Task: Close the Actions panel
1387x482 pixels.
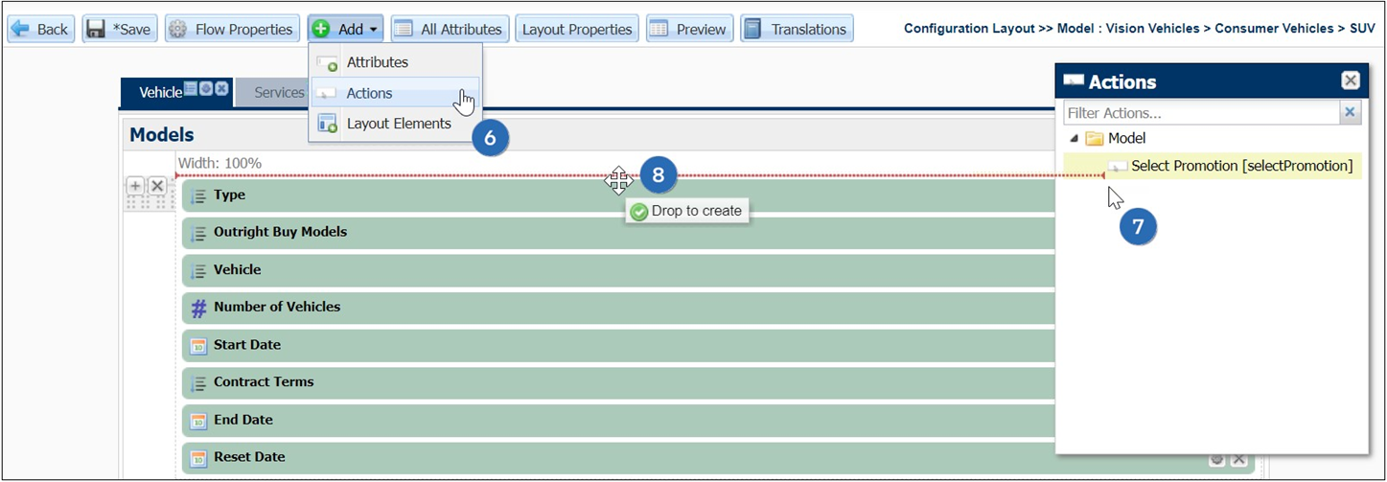Action: click(x=1350, y=81)
